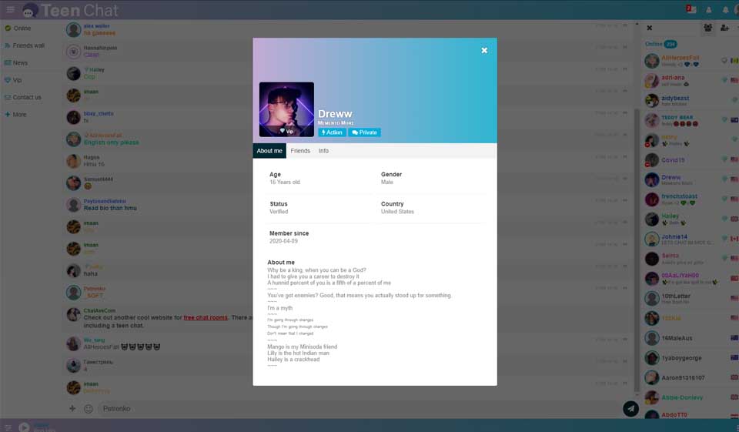Switch to the Friends tab
This screenshot has width=739, height=432.
300,151
